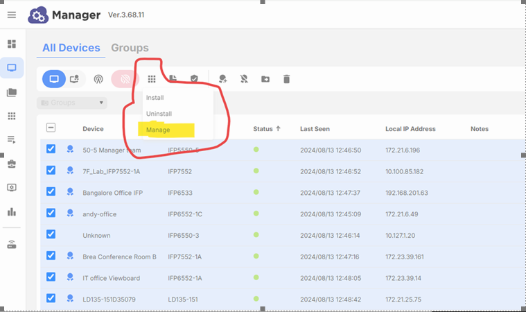
Task: Click owner icon for Bangalore Office IFP
Action: tap(70, 192)
